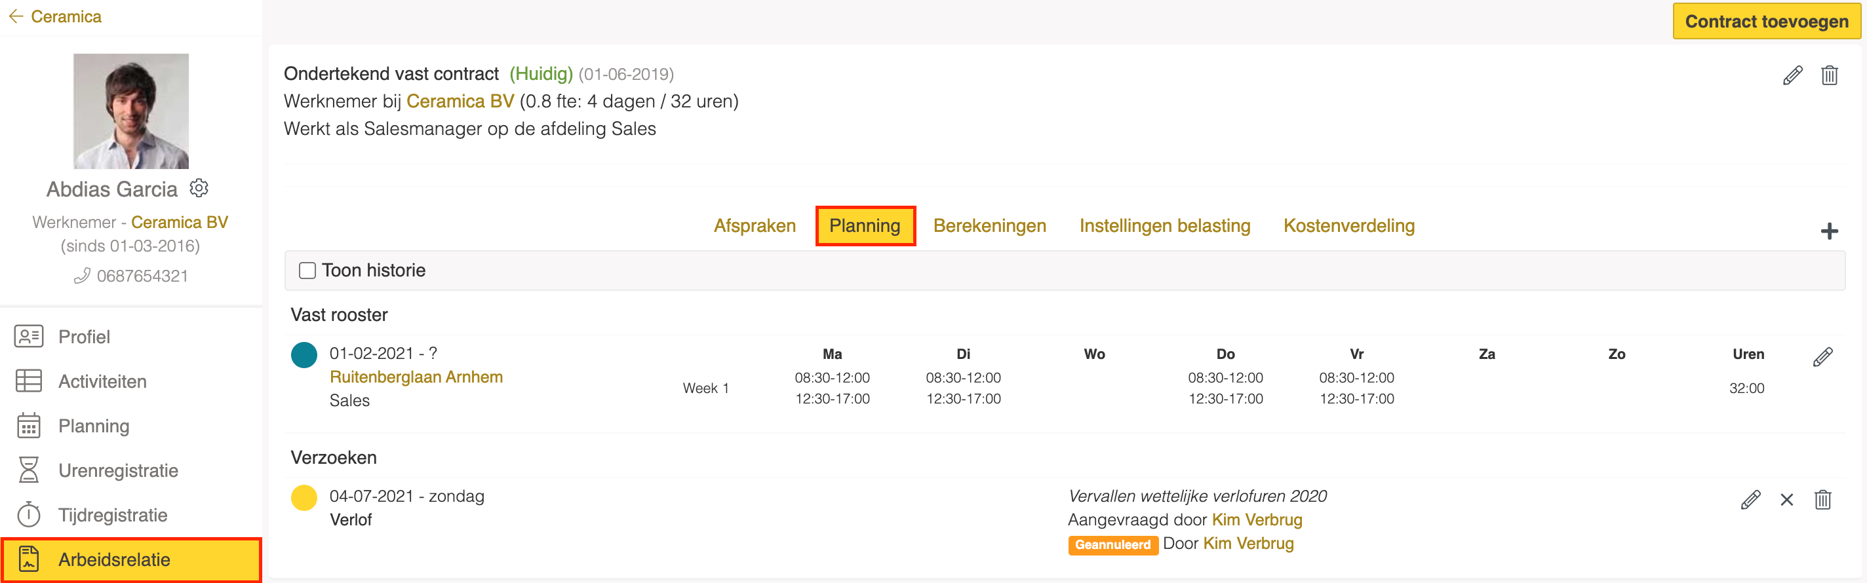Enable the Toon historie checkbox
Viewport: 1867px width, 583px height.
pyautogui.click(x=307, y=271)
